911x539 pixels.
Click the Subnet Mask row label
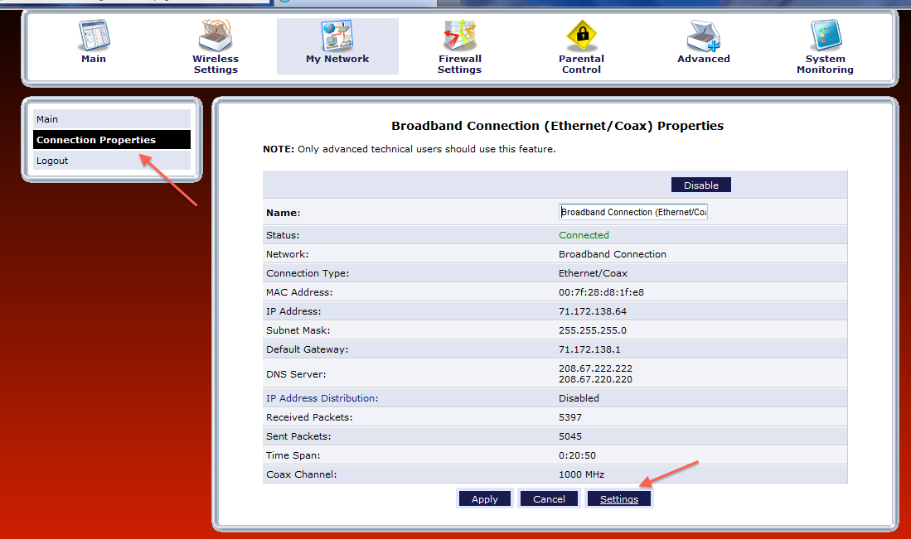tap(298, 330)
